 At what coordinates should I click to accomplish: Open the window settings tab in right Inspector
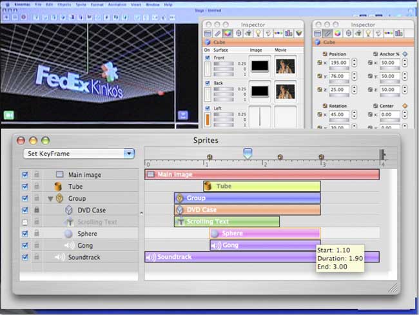317,33
